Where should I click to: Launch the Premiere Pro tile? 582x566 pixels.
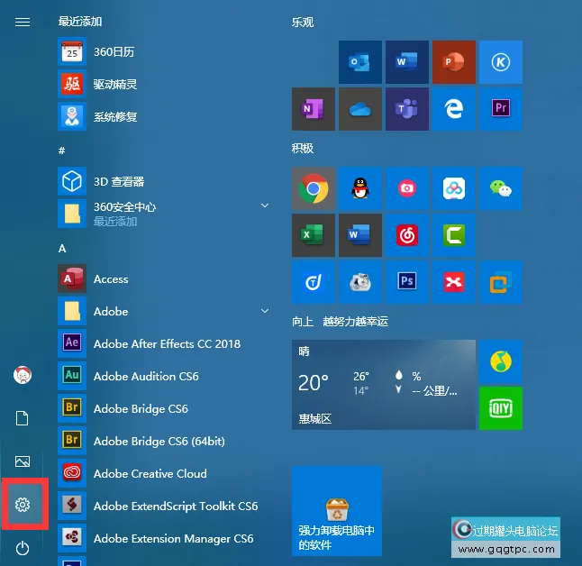pos(500,109)
